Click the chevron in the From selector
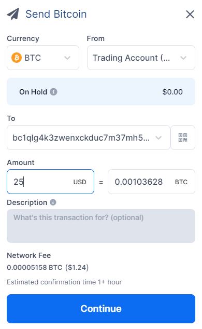The width and height of the screenshot is (202, 329). tap(183, 58)
